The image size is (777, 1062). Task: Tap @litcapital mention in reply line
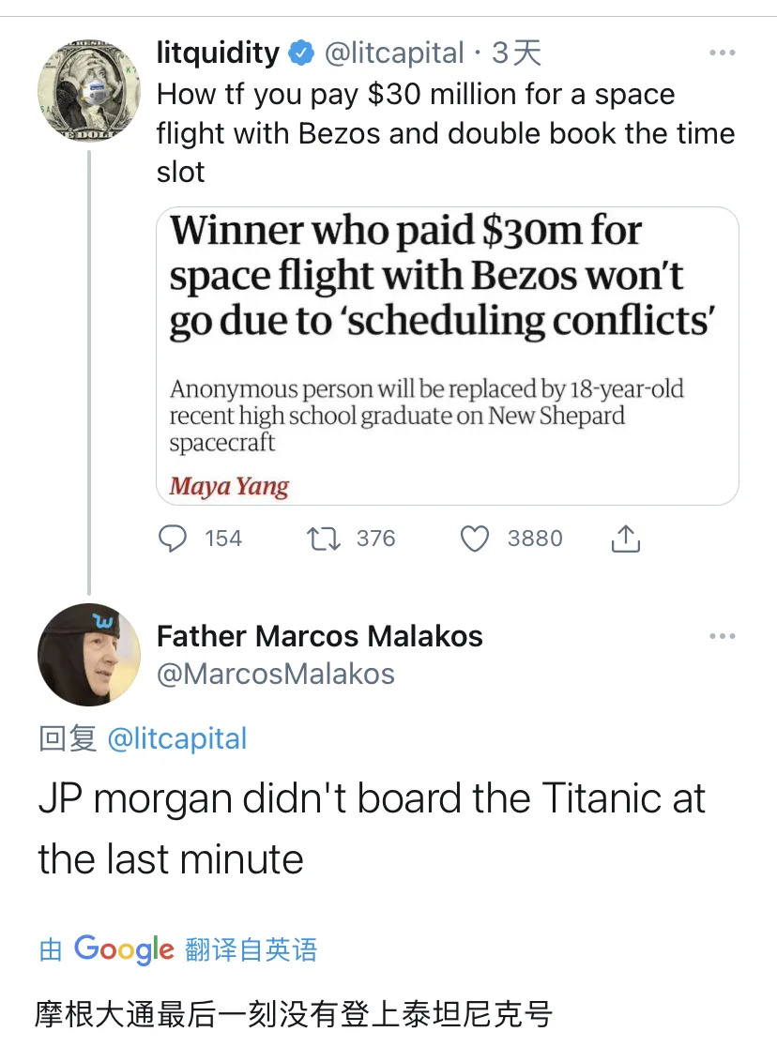click(x=177, y=738)
